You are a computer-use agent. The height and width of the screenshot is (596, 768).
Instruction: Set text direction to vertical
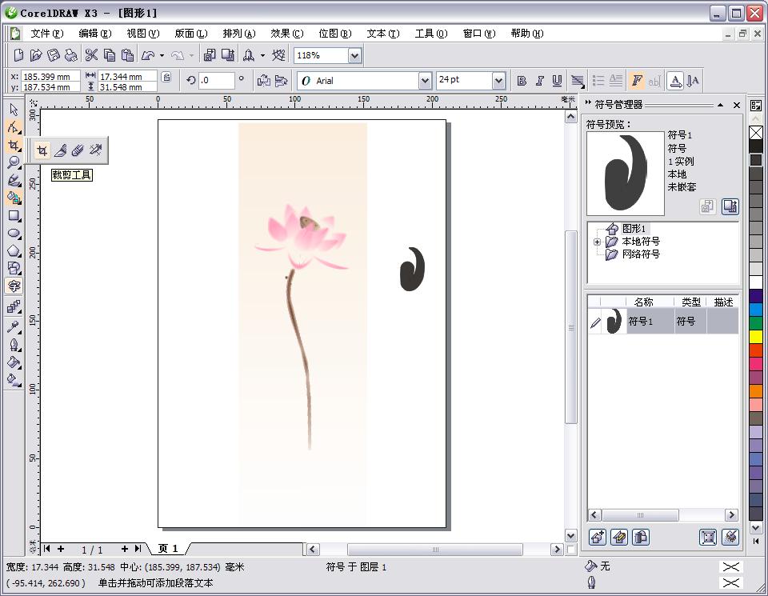[x=693, y=81]
